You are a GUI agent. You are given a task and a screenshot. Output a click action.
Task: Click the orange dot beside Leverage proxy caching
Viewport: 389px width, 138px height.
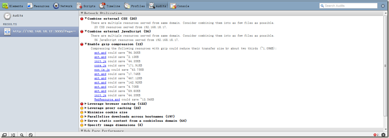(82, 108)
